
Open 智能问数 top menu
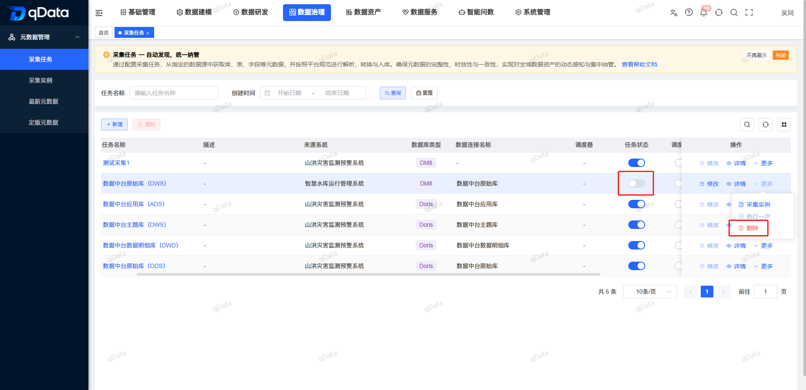coord(476,12)
